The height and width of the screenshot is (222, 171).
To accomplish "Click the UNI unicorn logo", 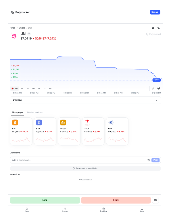I will [x=14, y=35].
